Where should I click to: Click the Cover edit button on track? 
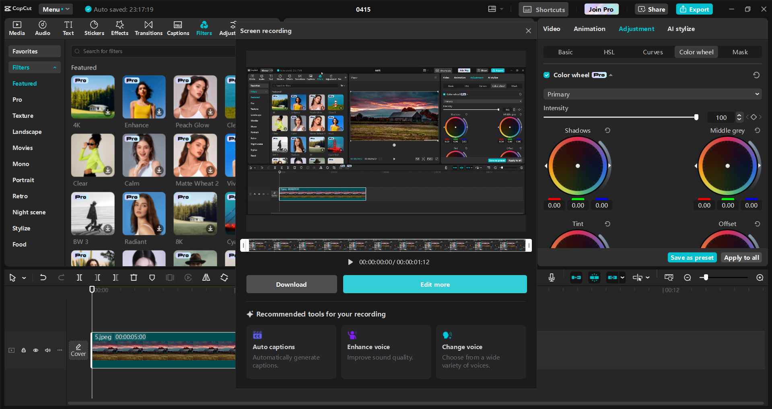tap(78, 350)
